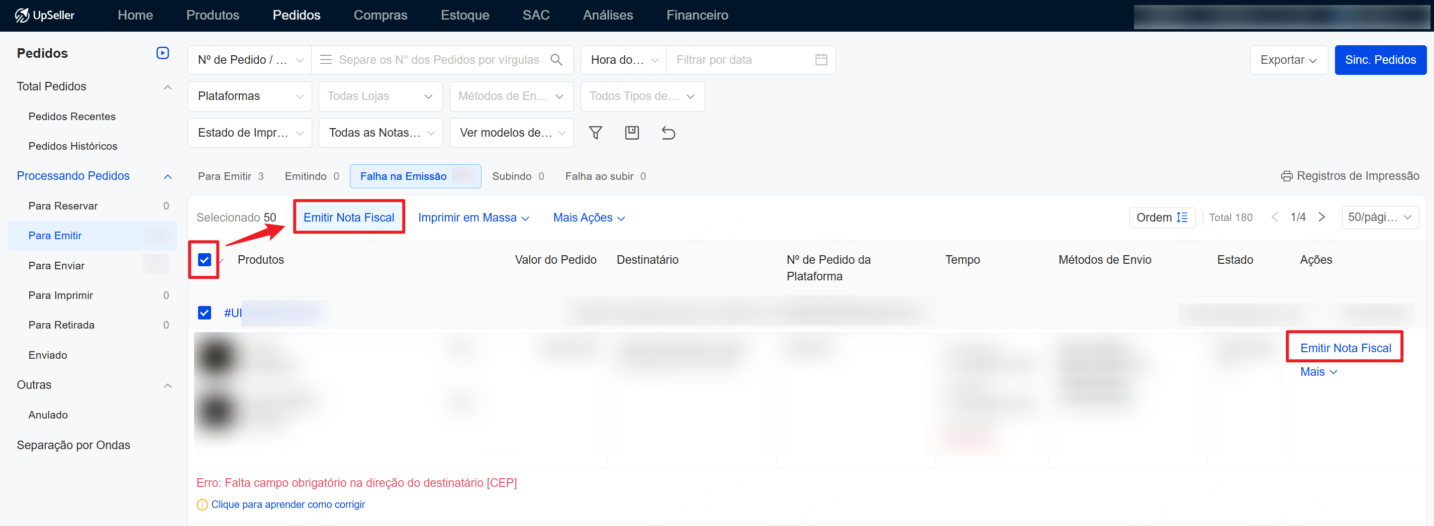
Task: Open the Estoque menu
Action: click(x=464, y=15)
